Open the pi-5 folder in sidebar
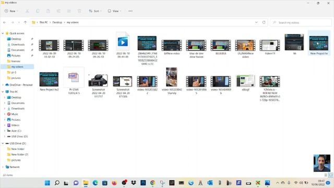This screenshot has height=188, width=334. pos(14,73)
